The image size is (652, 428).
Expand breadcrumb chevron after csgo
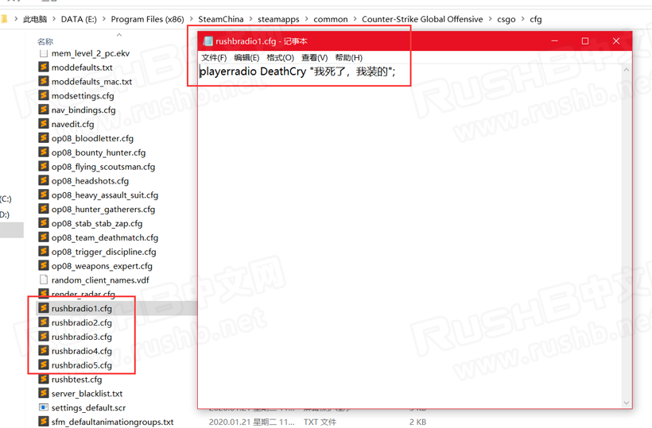pos(522,19)
